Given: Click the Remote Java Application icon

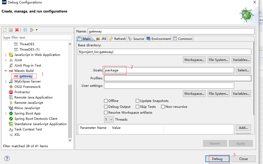Looking at the screenshot, I should coord(11,97).
